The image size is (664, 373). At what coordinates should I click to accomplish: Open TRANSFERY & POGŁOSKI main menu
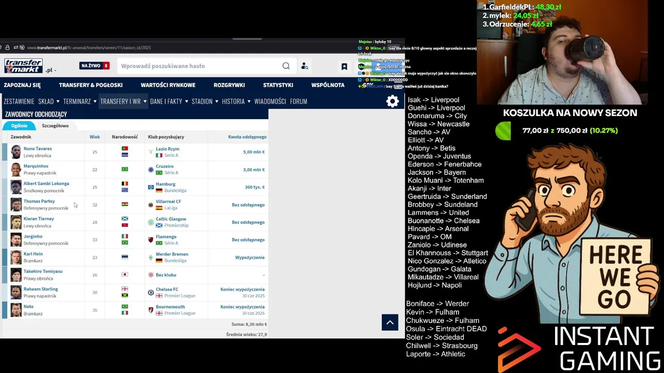(x=91, y=85)
